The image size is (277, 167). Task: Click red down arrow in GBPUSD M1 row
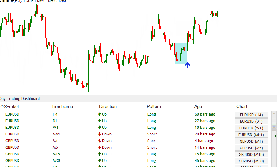(100, 141)
